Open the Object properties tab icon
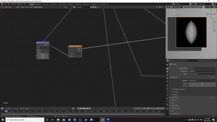The height and width of the screenshot is (122, 217). [167, 85]
